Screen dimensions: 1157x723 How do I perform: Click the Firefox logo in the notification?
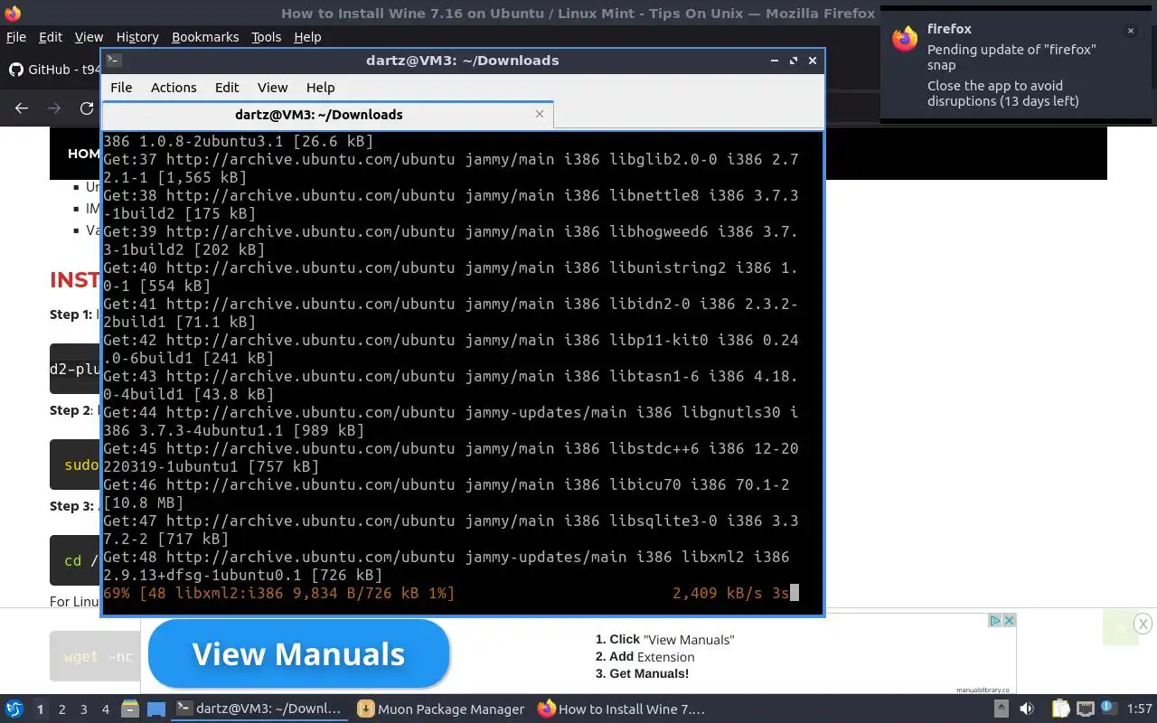pos(905,39)
